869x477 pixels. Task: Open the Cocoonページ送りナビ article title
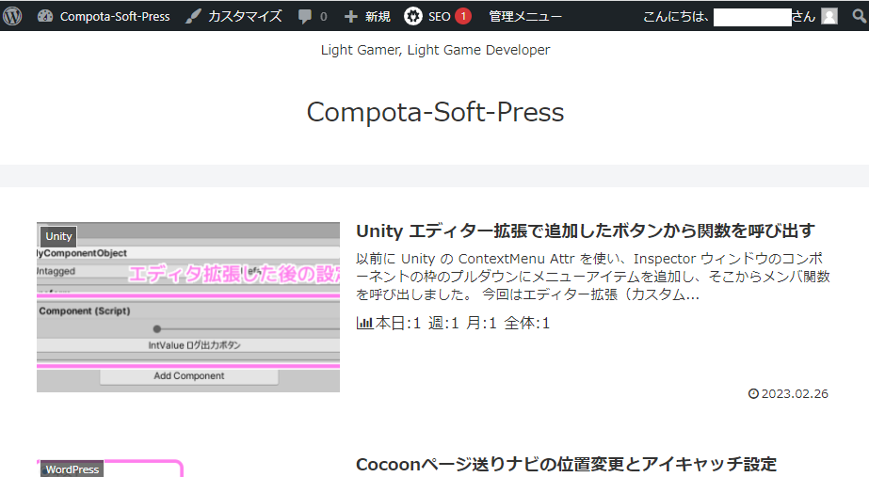[x=567, y=464]
